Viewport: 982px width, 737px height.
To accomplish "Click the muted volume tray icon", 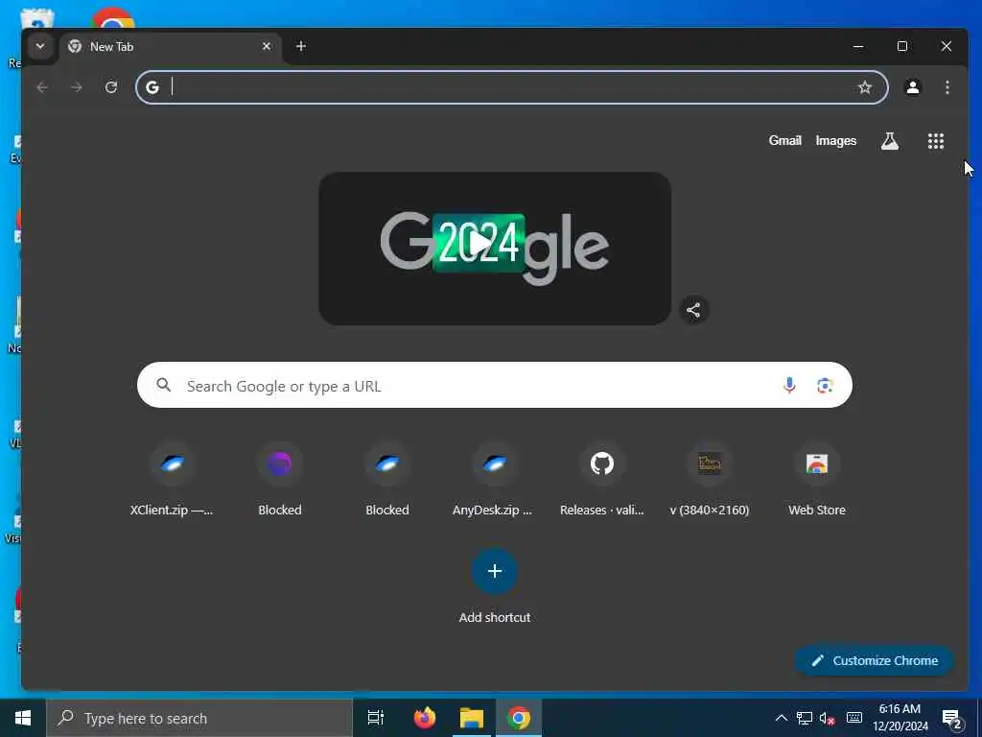I will [x=828, y=718].
